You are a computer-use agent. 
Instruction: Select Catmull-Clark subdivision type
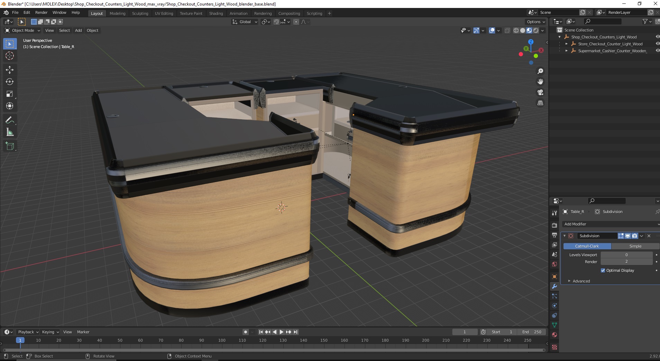pos(587,246)
